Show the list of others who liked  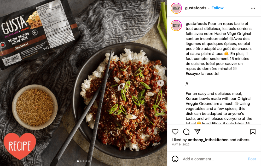click(243, 140)
